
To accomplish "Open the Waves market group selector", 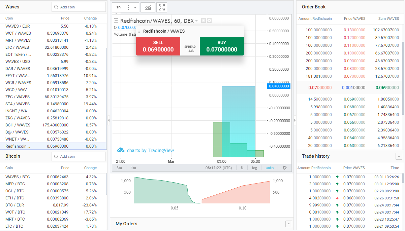I will click(12, 7).
